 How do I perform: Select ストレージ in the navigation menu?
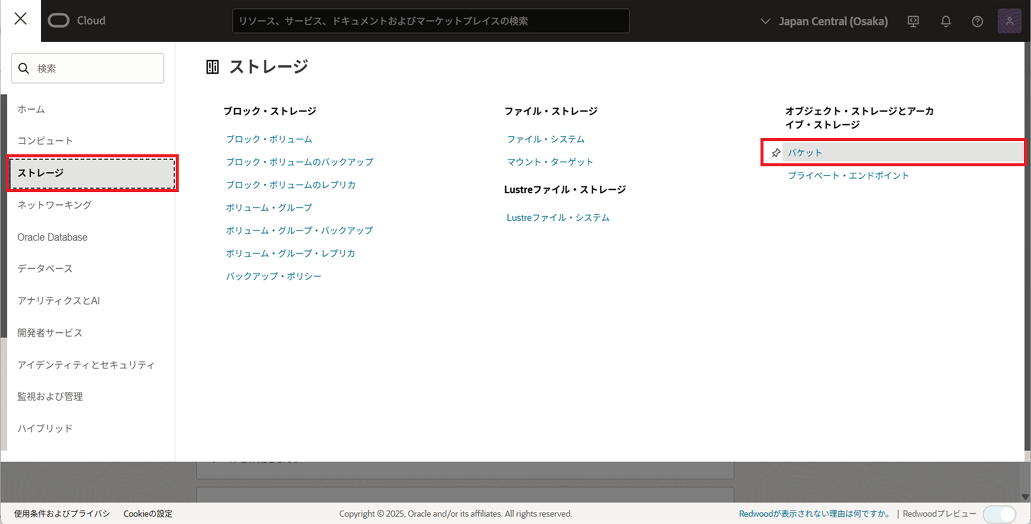click(93, 173)
